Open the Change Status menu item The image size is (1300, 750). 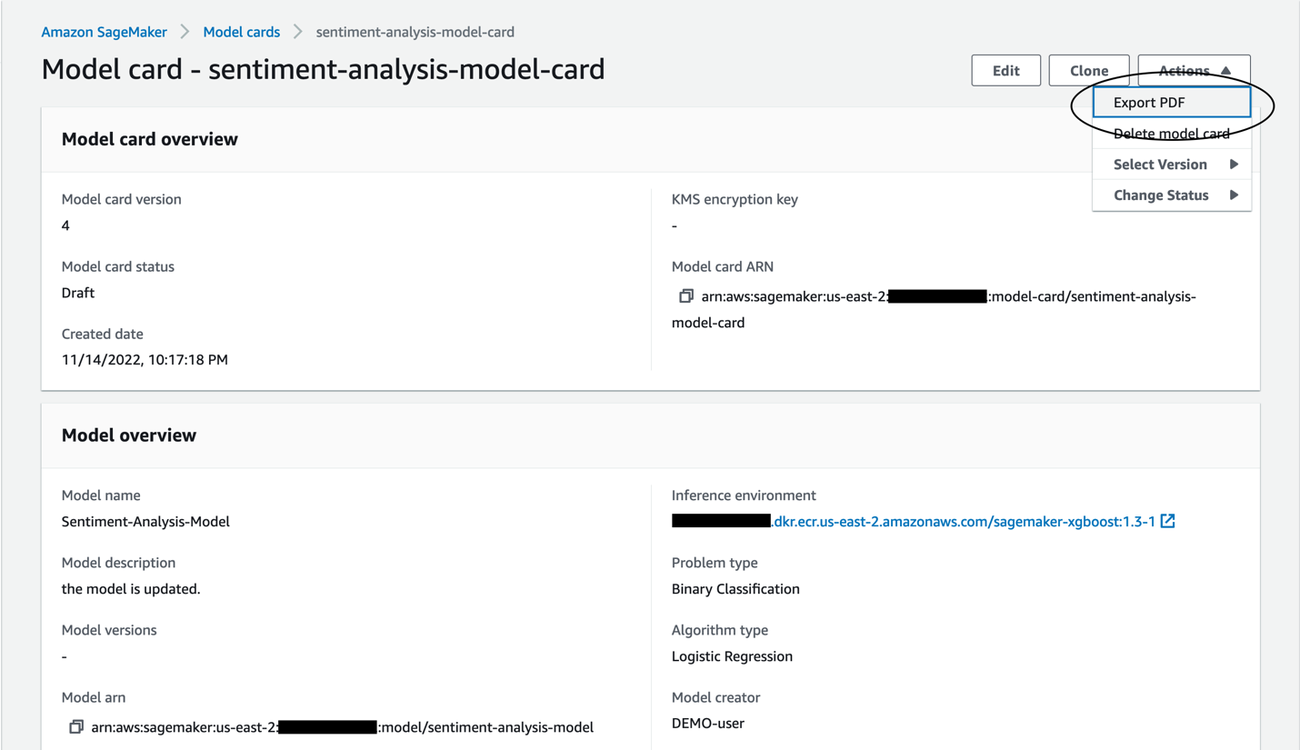(x=1172, y=195)
